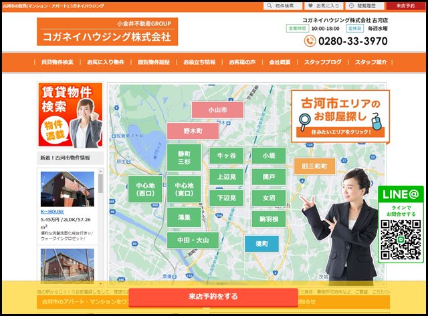This screenshot has width=428, height=316.
Task: Select the 中心地(東口) area button
Action: pyautogui.click(x=184, y=189)
